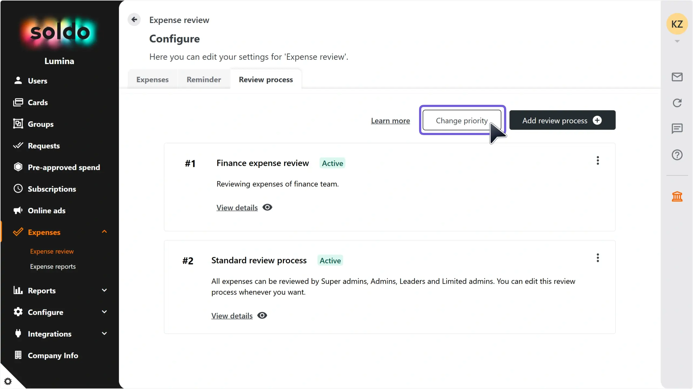Click the orange bank building icon
Screen dimensions: 693x389
point(677,196)
